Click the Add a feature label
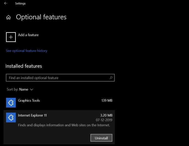The image size is (189, 146). pyautogui.click(x=28, y=35)
